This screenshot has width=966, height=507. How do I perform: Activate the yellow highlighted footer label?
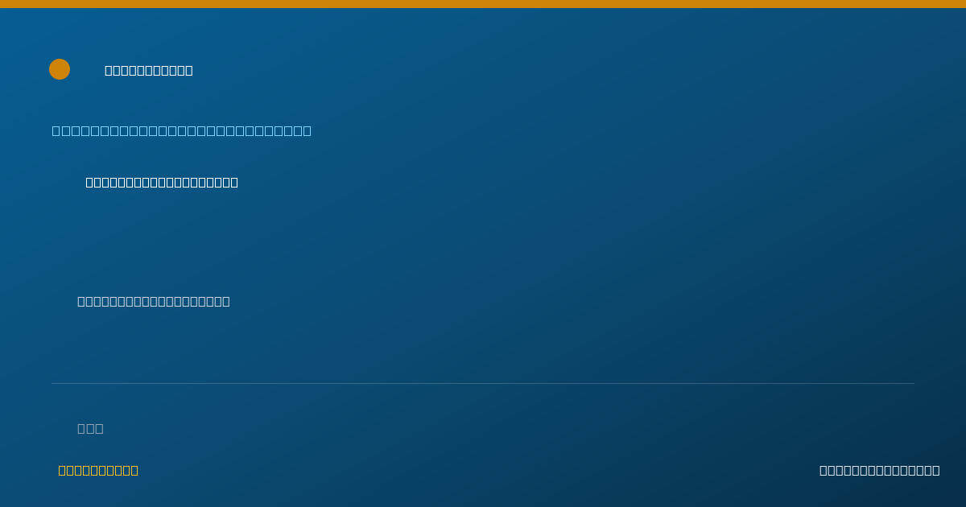(x=98, y=470)
